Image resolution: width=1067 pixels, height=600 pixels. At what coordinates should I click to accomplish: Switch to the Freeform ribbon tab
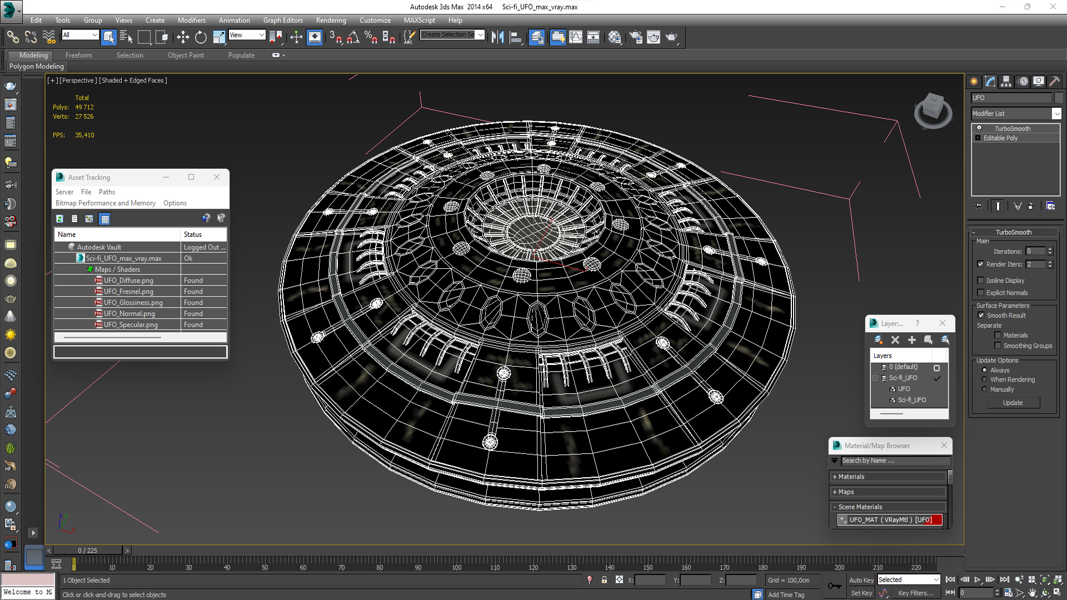78,55
